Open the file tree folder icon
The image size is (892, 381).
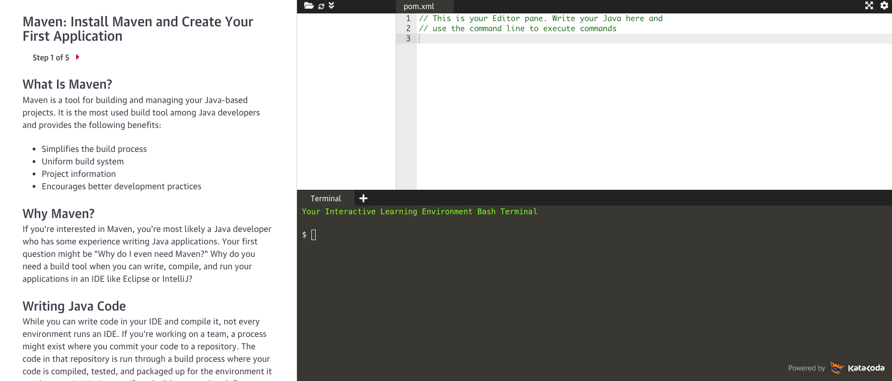(309, 6)
